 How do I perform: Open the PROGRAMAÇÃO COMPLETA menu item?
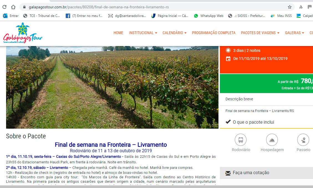point(214,33)
